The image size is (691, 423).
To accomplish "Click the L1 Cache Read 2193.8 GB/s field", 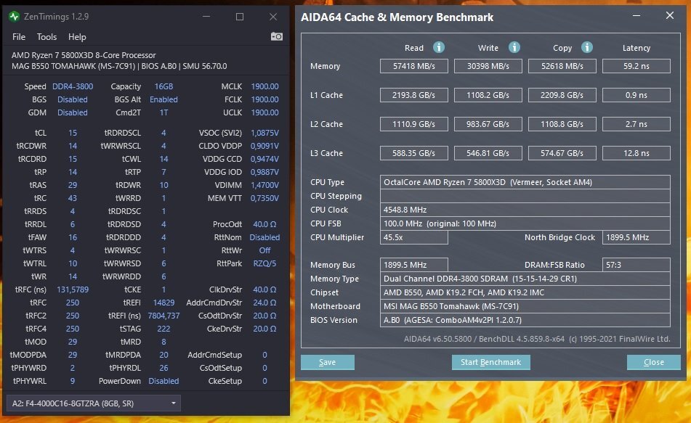I will (x=414, y=95).
